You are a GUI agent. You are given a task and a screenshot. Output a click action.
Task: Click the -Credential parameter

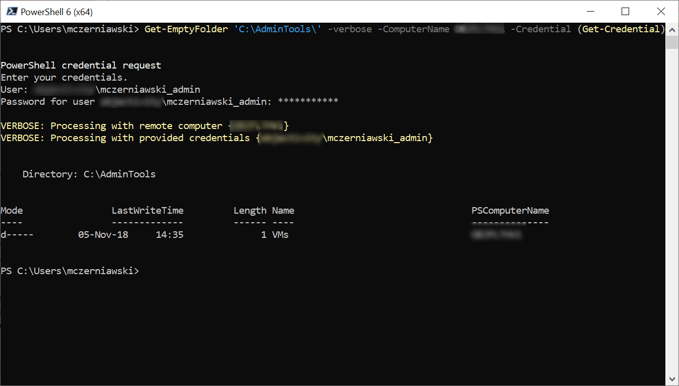[x=541, y=29]
